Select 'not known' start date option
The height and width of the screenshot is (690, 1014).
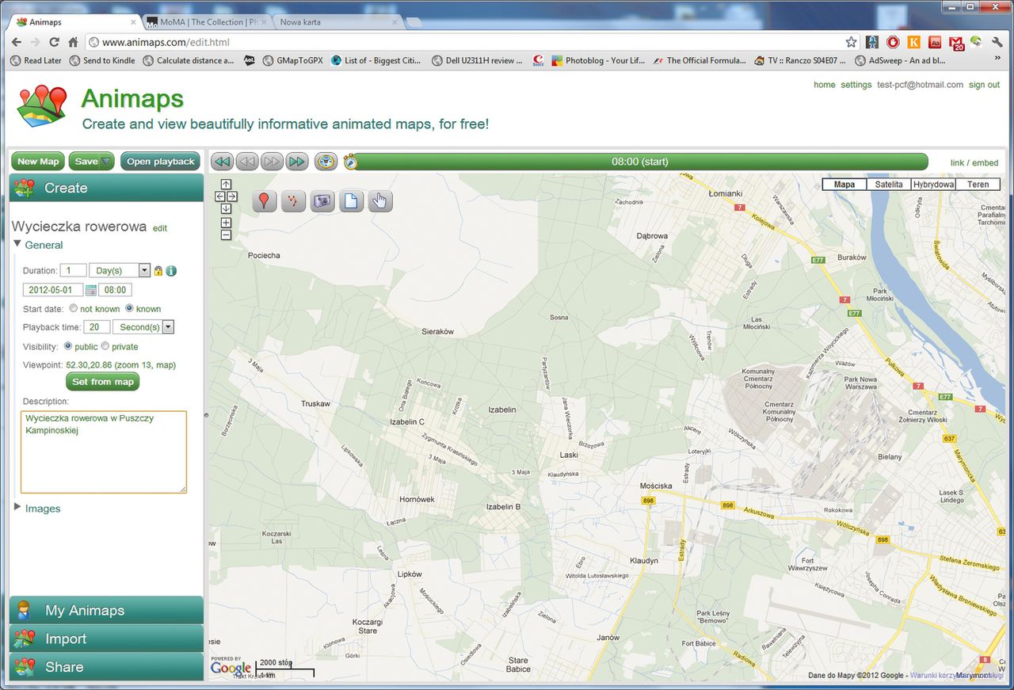[x=74, y=309]
